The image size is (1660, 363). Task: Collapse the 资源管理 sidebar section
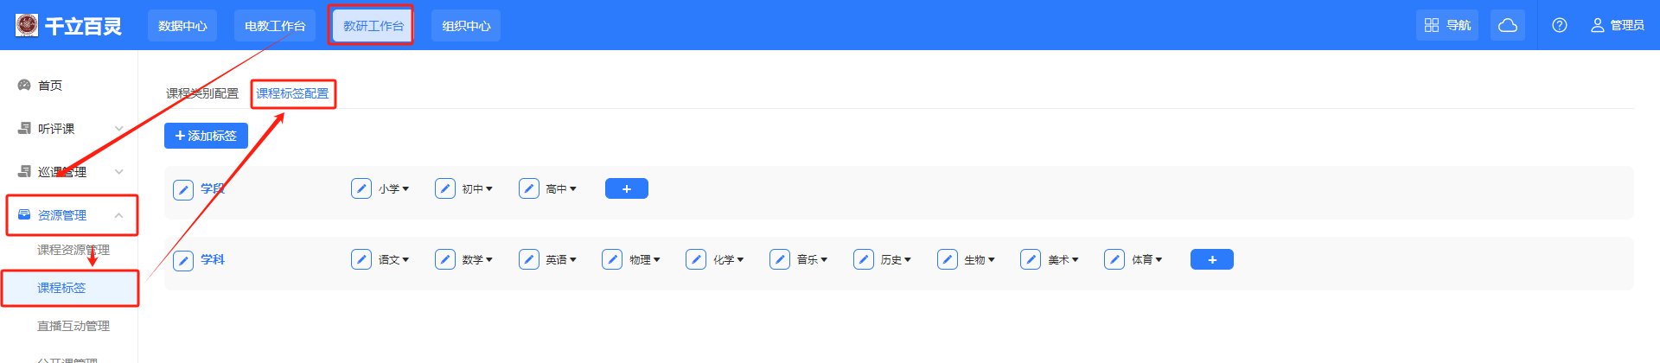118,215
